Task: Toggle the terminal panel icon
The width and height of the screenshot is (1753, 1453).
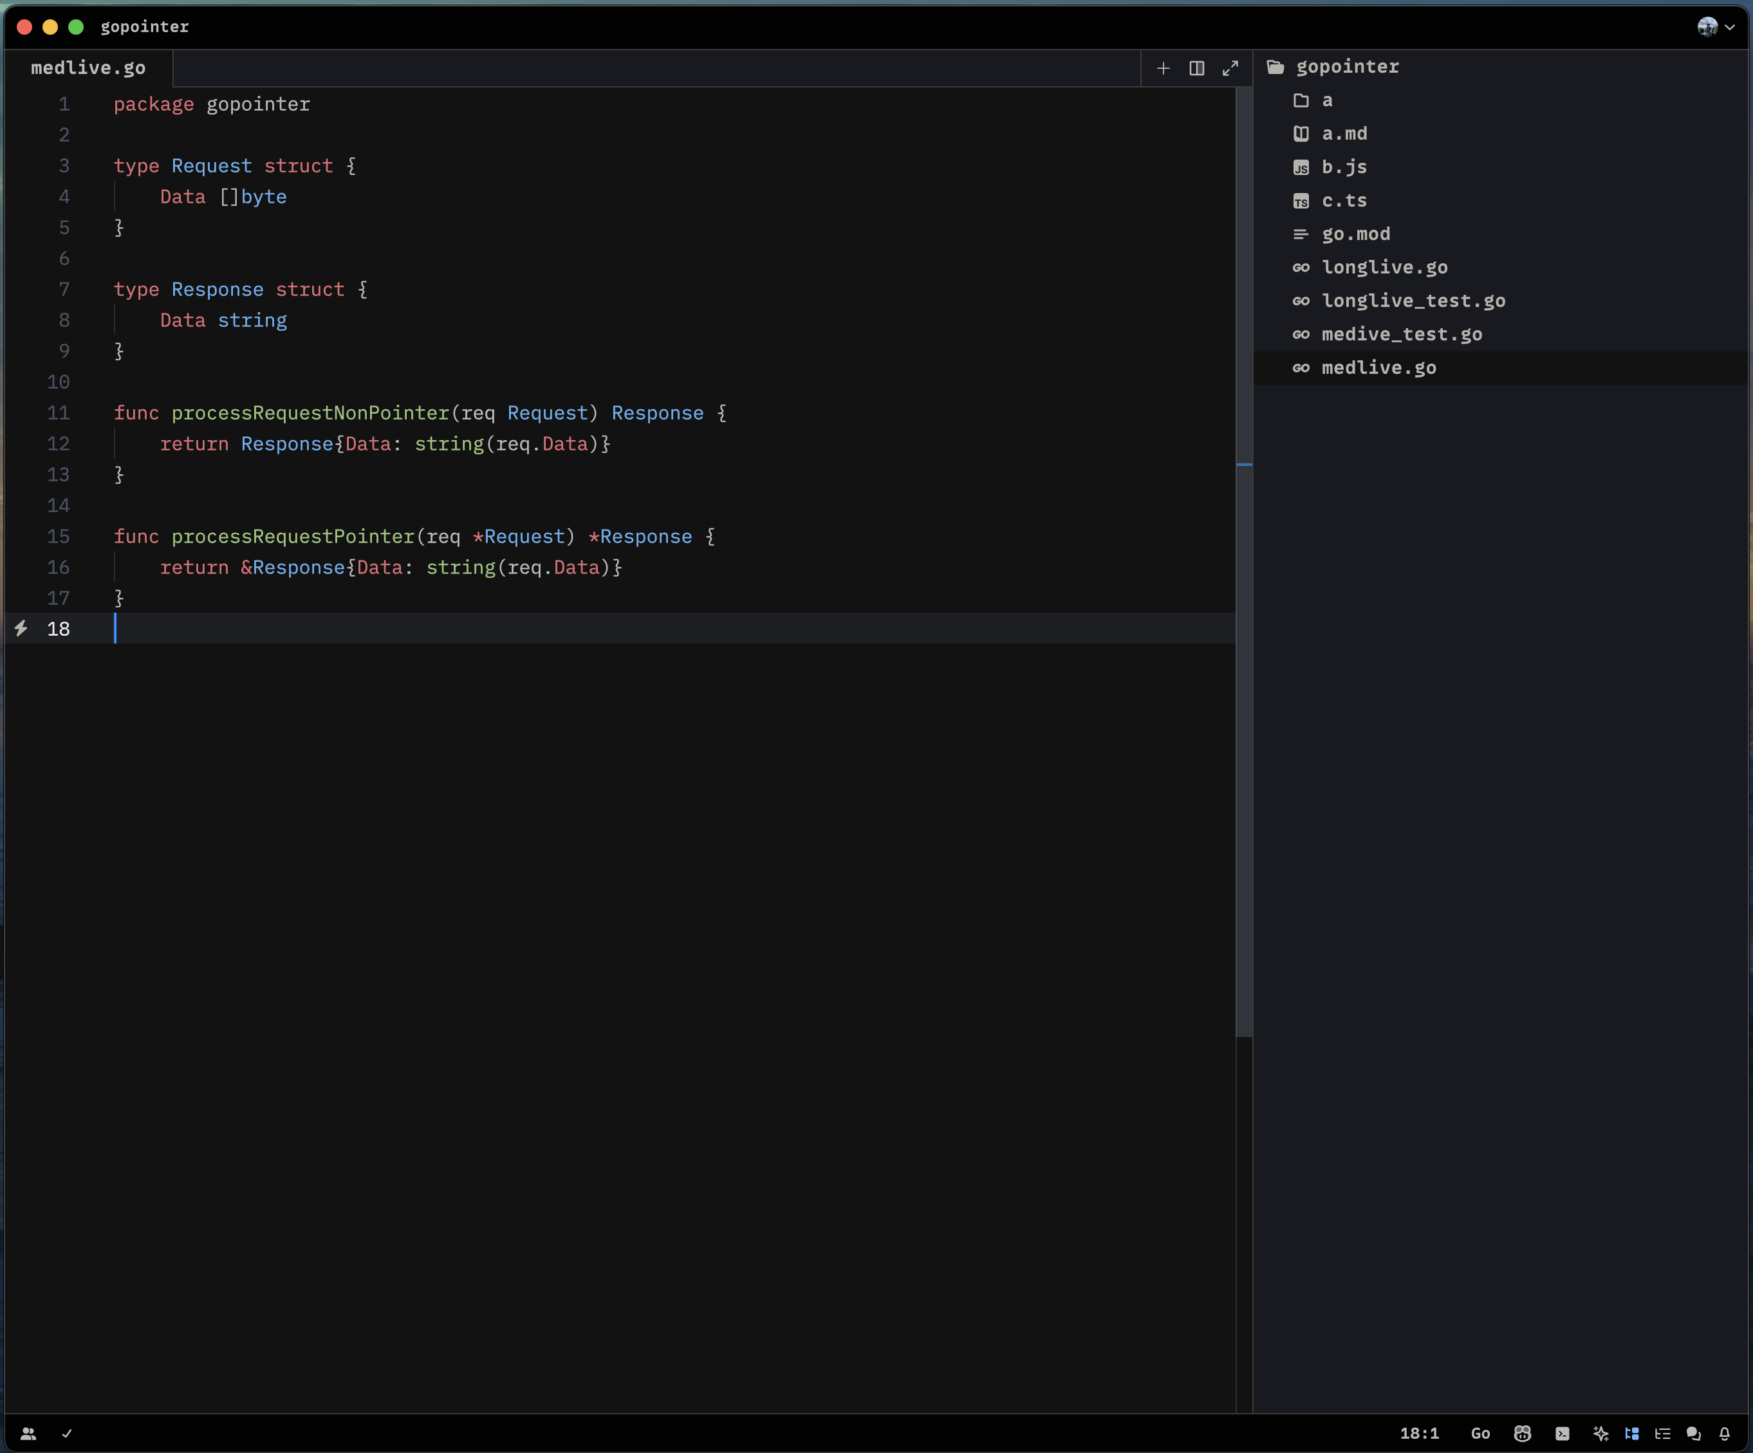Action: (x=1562, y=1433)
